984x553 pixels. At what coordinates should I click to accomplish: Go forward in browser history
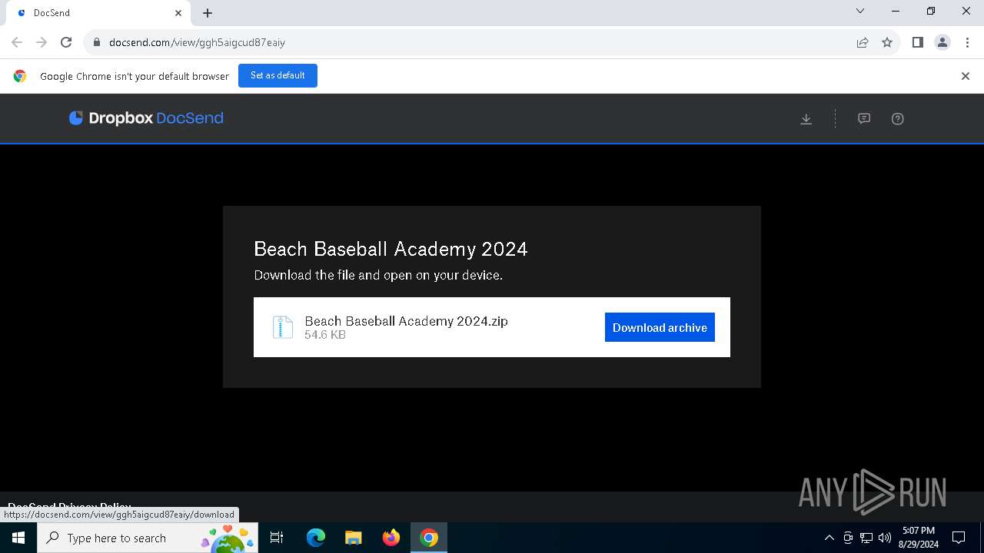click(x=42, y=42)
